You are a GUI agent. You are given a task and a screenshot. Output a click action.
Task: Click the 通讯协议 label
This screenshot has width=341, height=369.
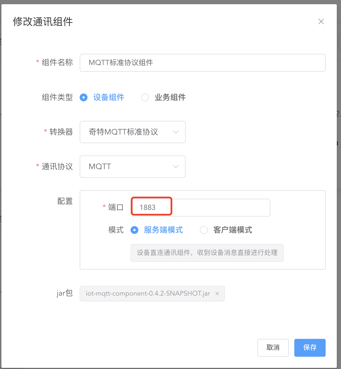[57, 167]
